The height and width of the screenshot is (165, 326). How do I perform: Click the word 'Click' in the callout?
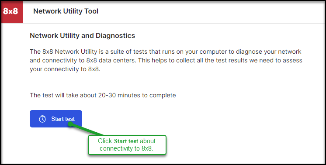coord(105,141)
